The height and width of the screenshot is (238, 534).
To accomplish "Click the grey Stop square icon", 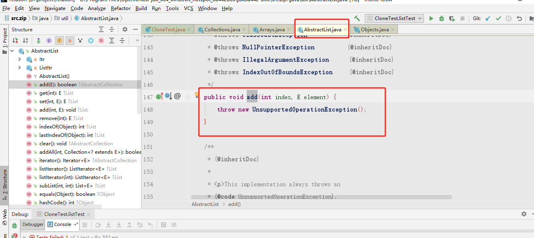I will pos(462,18).
